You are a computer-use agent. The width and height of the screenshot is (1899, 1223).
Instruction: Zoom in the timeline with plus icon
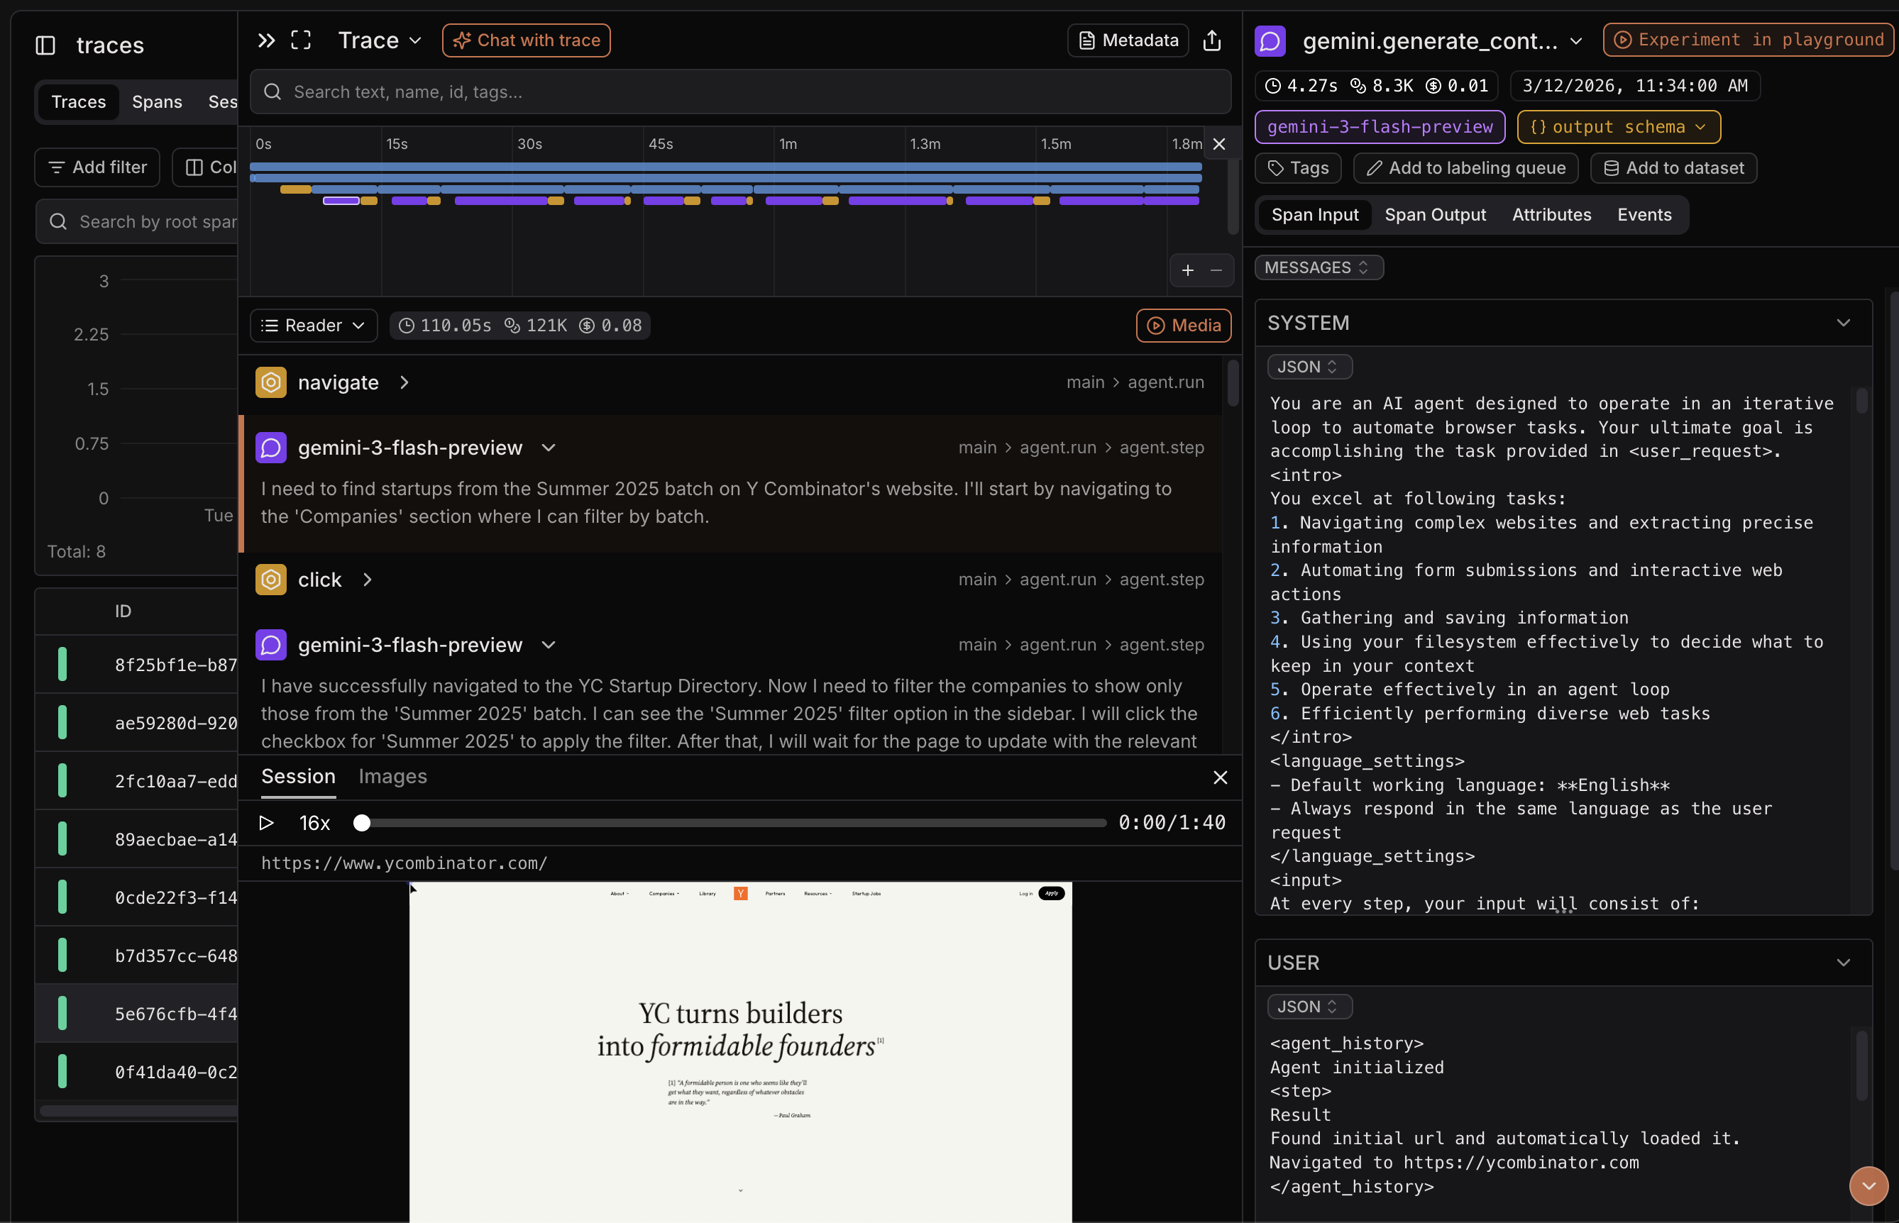coord(1187,270)
